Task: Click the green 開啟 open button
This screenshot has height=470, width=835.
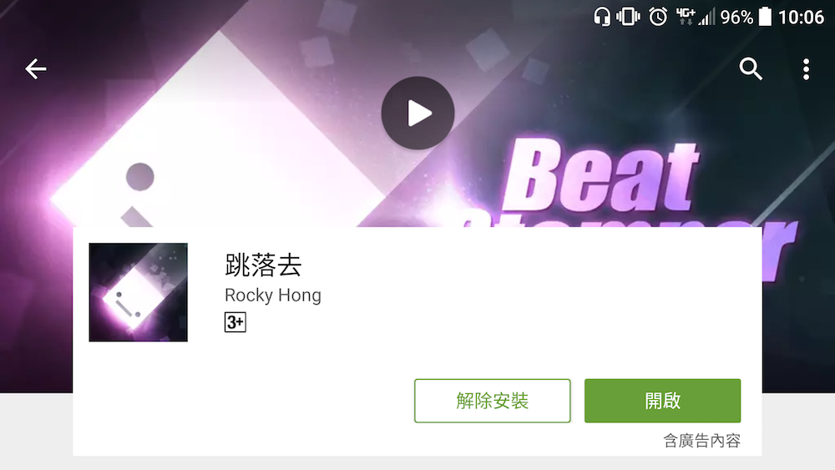Action: click(x=662, y=401)
